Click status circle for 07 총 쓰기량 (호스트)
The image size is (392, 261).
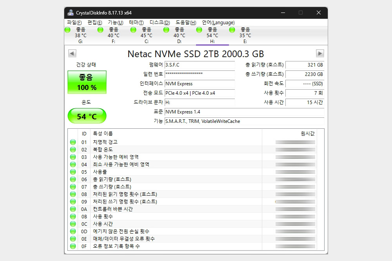[x=73, y=187]
